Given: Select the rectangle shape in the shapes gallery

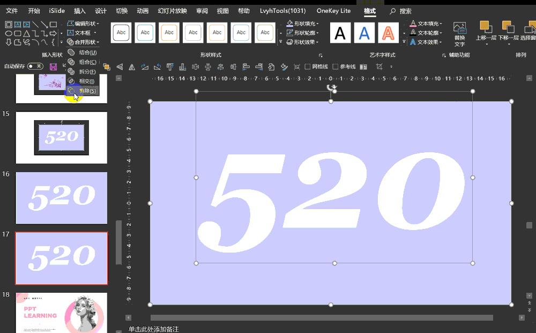Looking at the screenshot, I should click(53, 24).
